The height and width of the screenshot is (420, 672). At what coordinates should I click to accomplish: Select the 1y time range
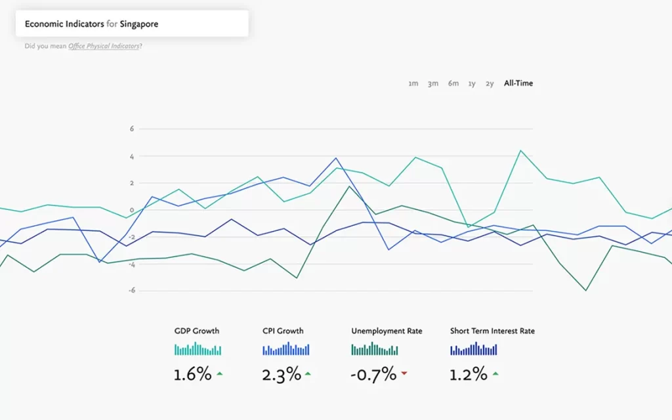tap(472, 83)
